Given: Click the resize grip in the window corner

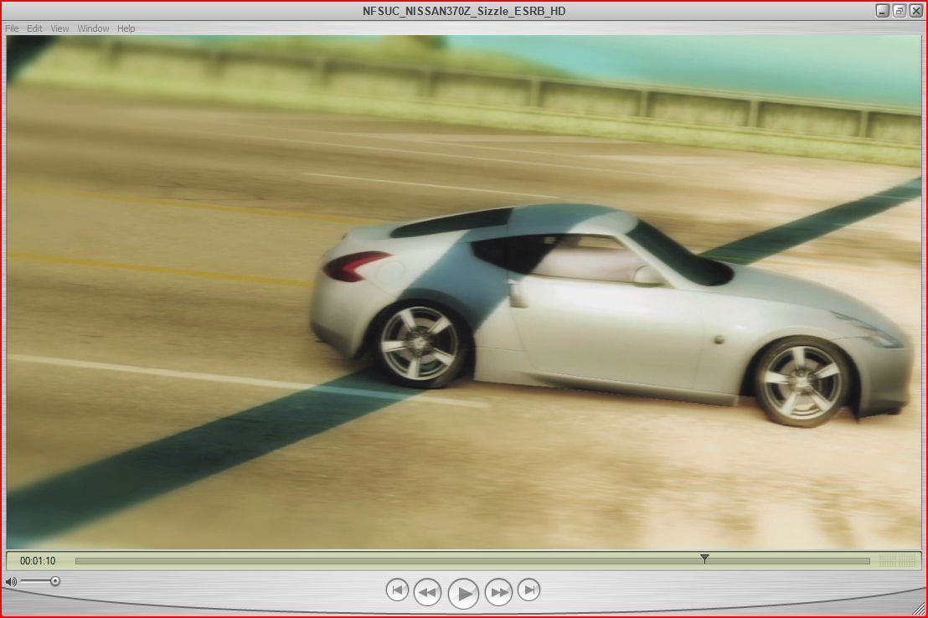Looking at the screenshot, I should click(x=918, y=609).
